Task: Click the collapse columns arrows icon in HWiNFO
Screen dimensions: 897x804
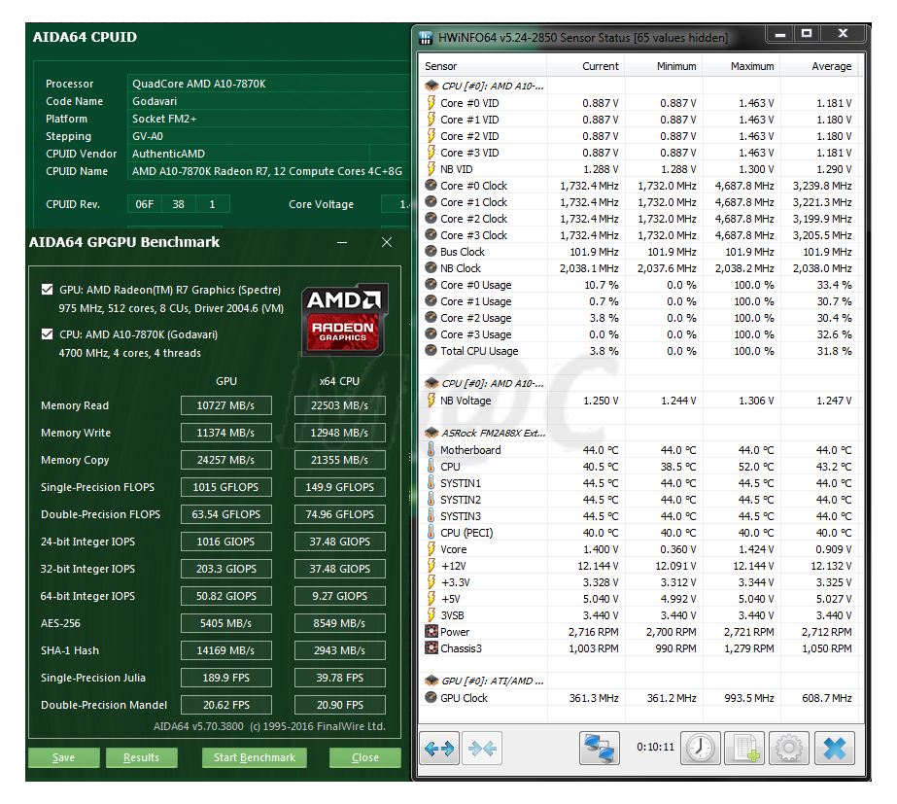Action: point(482,748)
